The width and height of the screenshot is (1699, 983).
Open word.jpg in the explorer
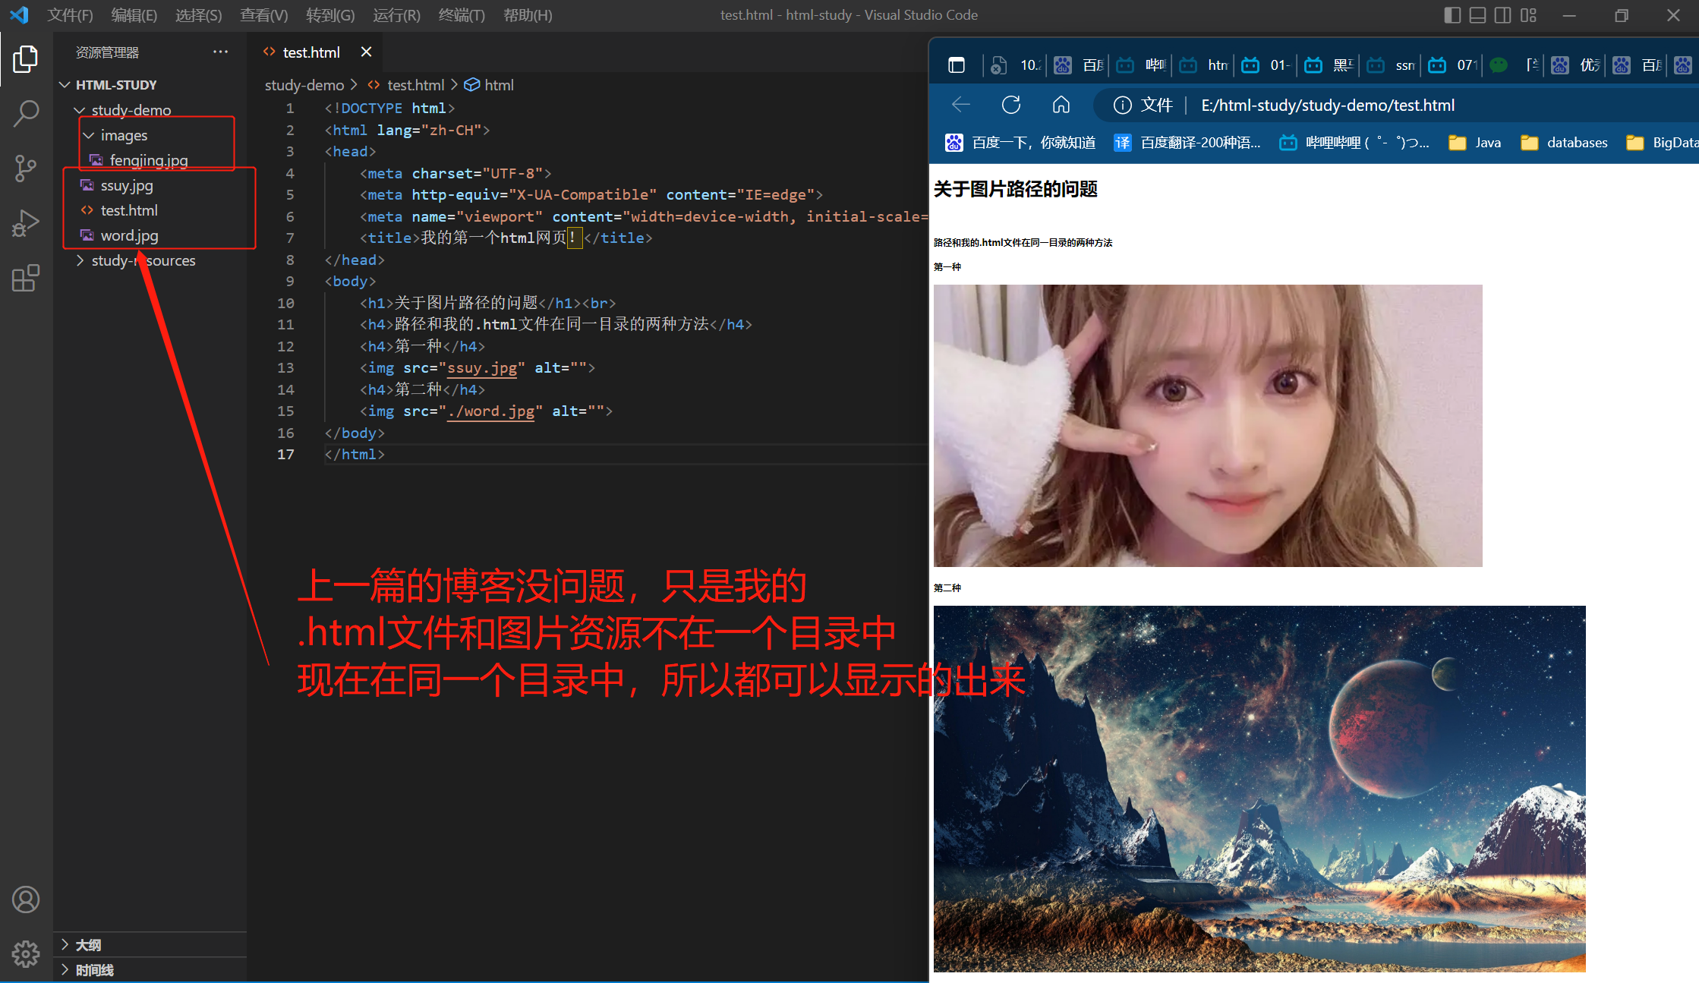click(x=129, y=235)
